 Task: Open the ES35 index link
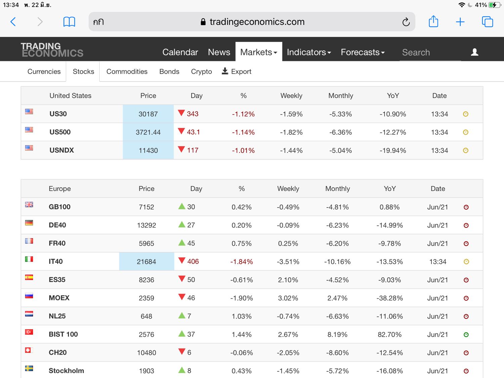[57, 280]
